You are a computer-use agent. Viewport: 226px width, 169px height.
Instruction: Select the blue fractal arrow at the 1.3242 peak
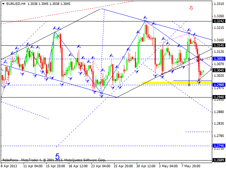coord(145,17)
